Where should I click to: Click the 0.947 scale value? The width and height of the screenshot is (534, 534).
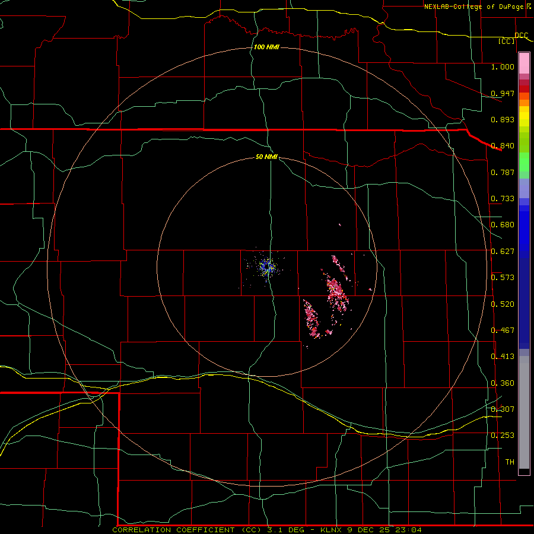[503, 93]
